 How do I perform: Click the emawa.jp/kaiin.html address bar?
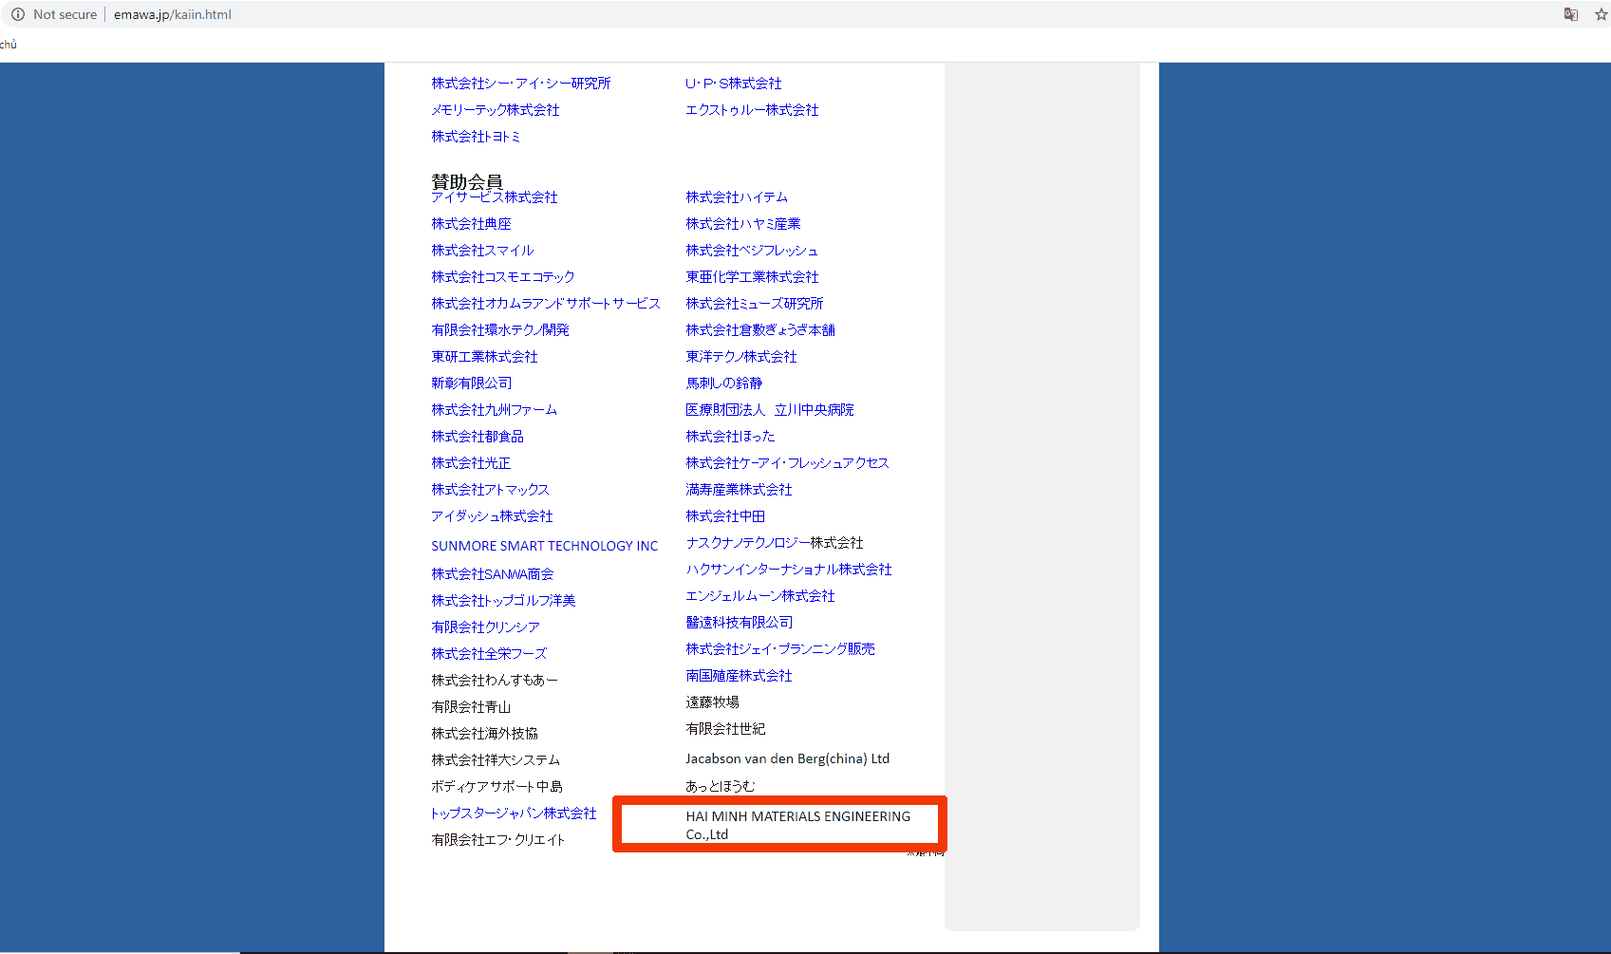172,14
